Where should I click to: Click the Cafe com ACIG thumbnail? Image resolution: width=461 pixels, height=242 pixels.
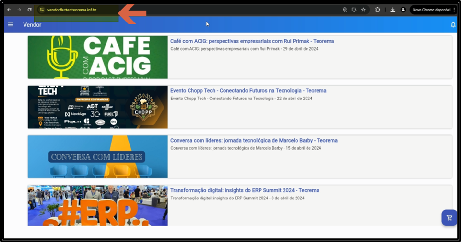[97, 57]
